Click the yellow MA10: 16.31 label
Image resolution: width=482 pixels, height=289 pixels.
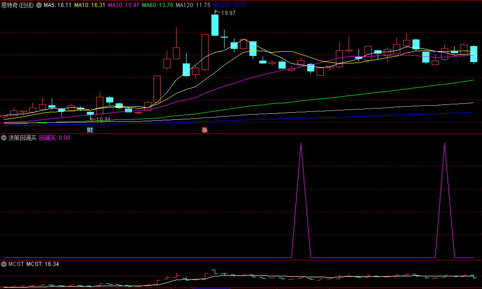(x=90, y=5)
